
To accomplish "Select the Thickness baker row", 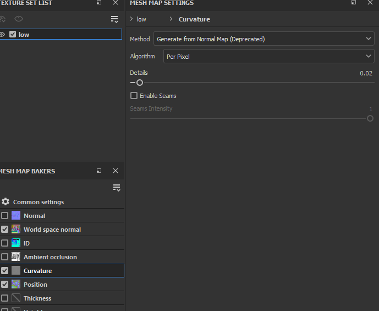I will pos(37,298).
